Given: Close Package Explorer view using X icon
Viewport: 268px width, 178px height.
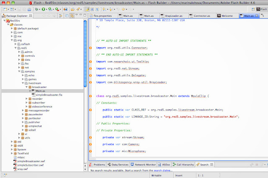Looking at the screenshot, I should point(31,15).
